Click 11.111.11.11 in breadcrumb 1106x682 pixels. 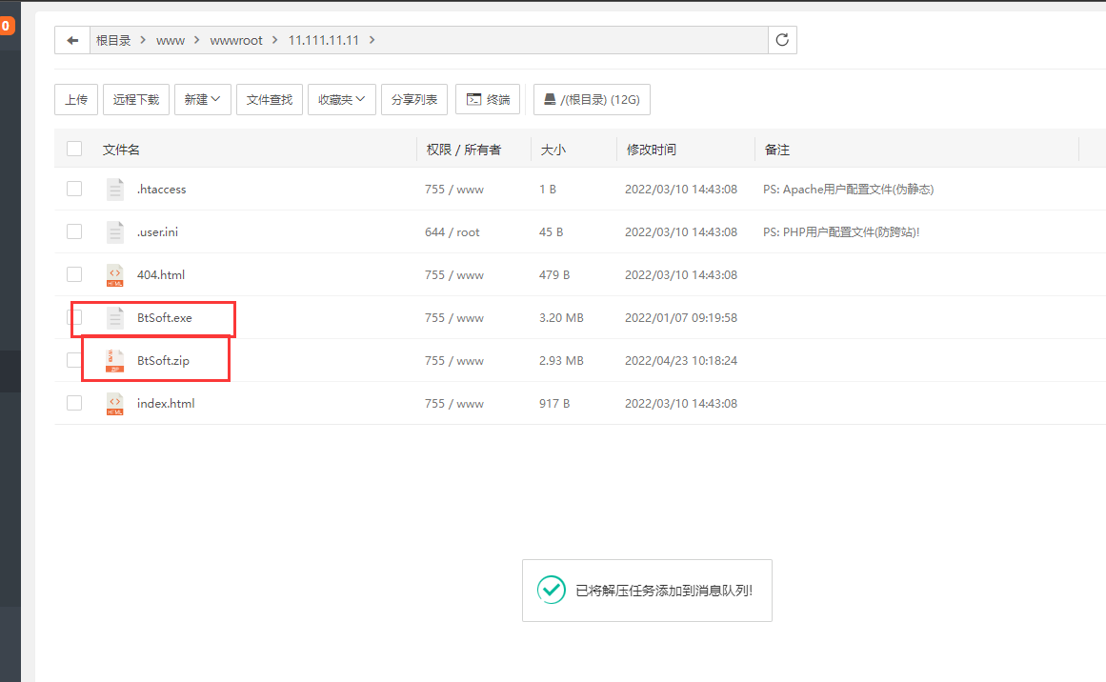coord(324,40)
